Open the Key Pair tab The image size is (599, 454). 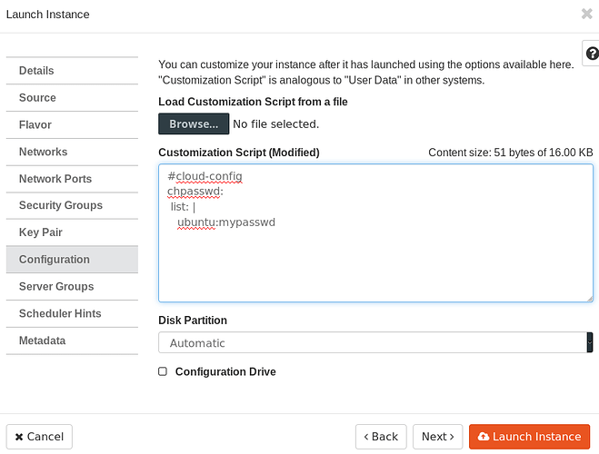[x=72, y=232]
